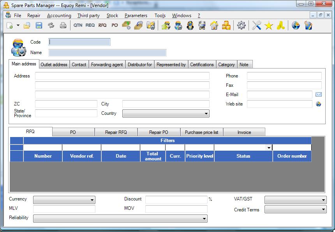Image resolution: width=335 pixels, height=232 pixels.
Task: Click the Phone input field
Action: click(x=284, y=76)
